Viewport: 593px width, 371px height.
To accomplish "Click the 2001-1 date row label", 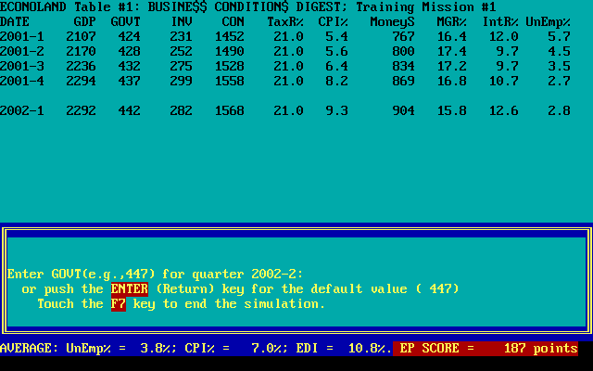I will click(22, 37).
